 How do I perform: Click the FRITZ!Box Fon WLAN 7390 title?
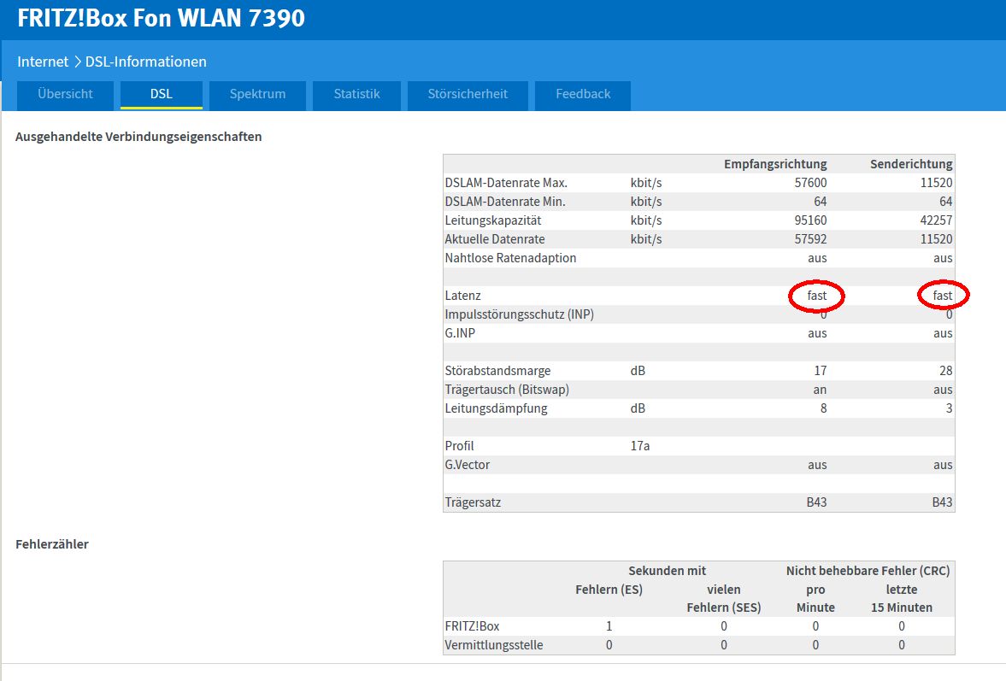[161, 18]
